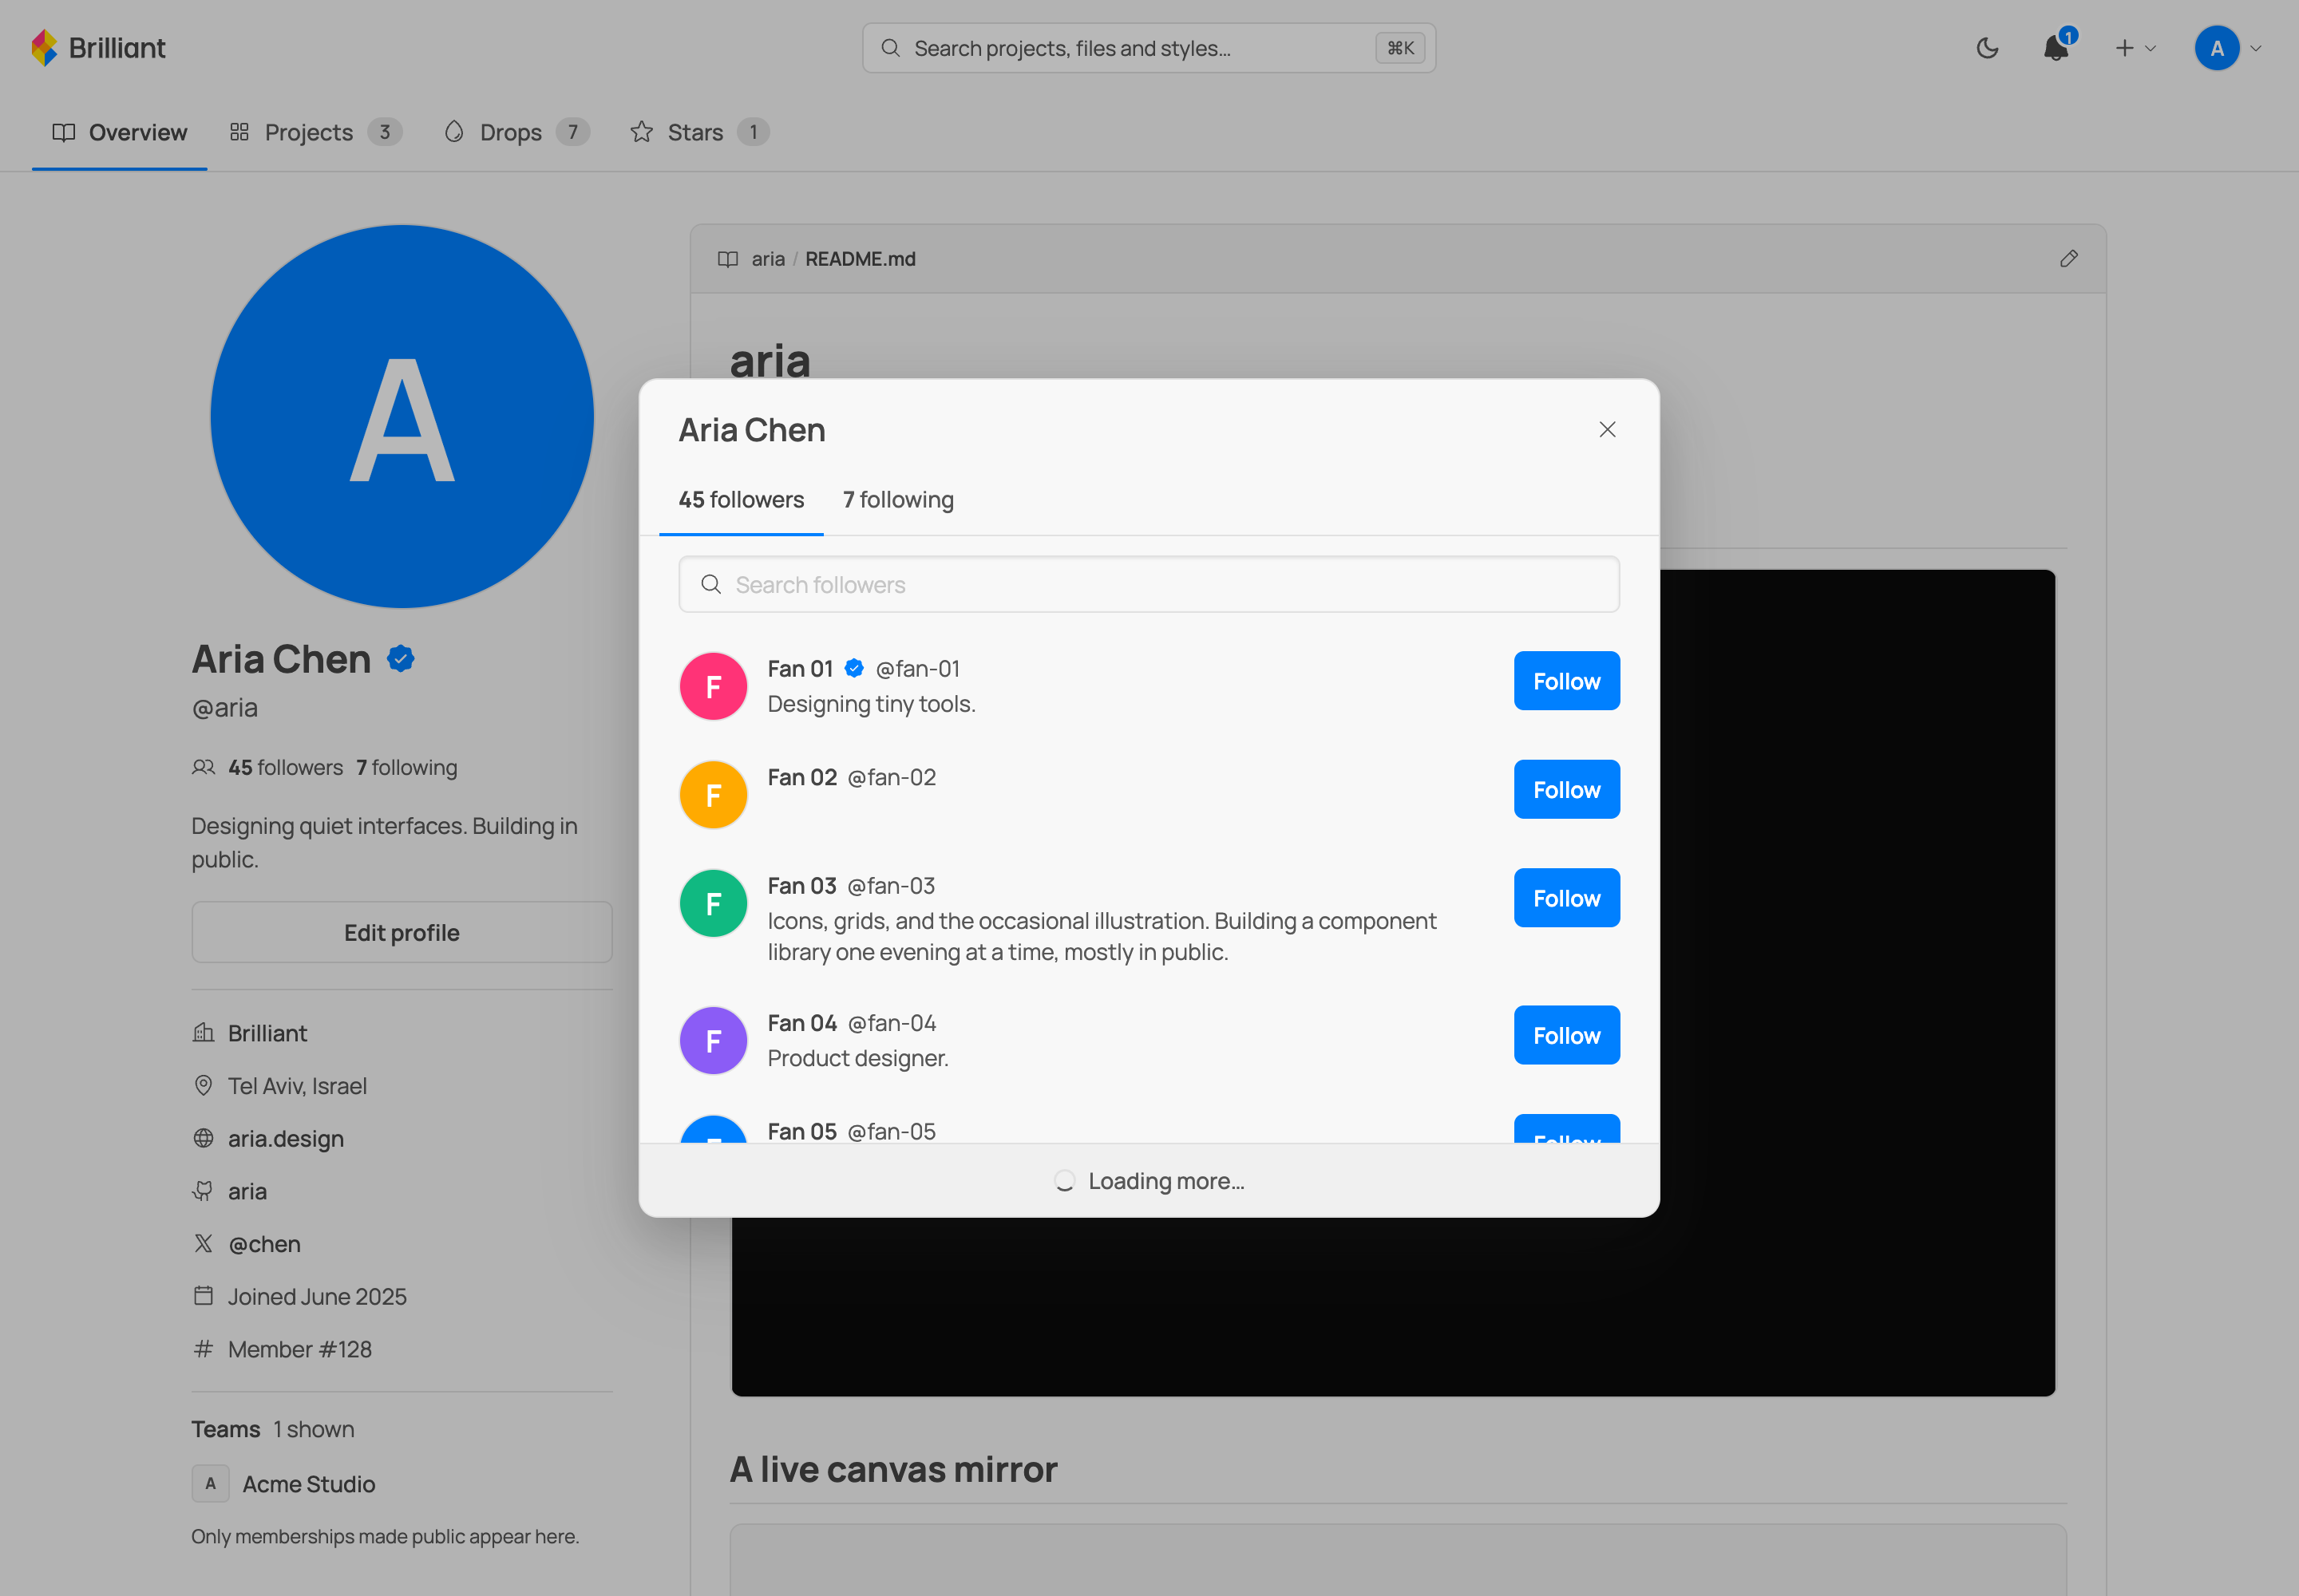Click the hash icon beside Member #128

203,1349
